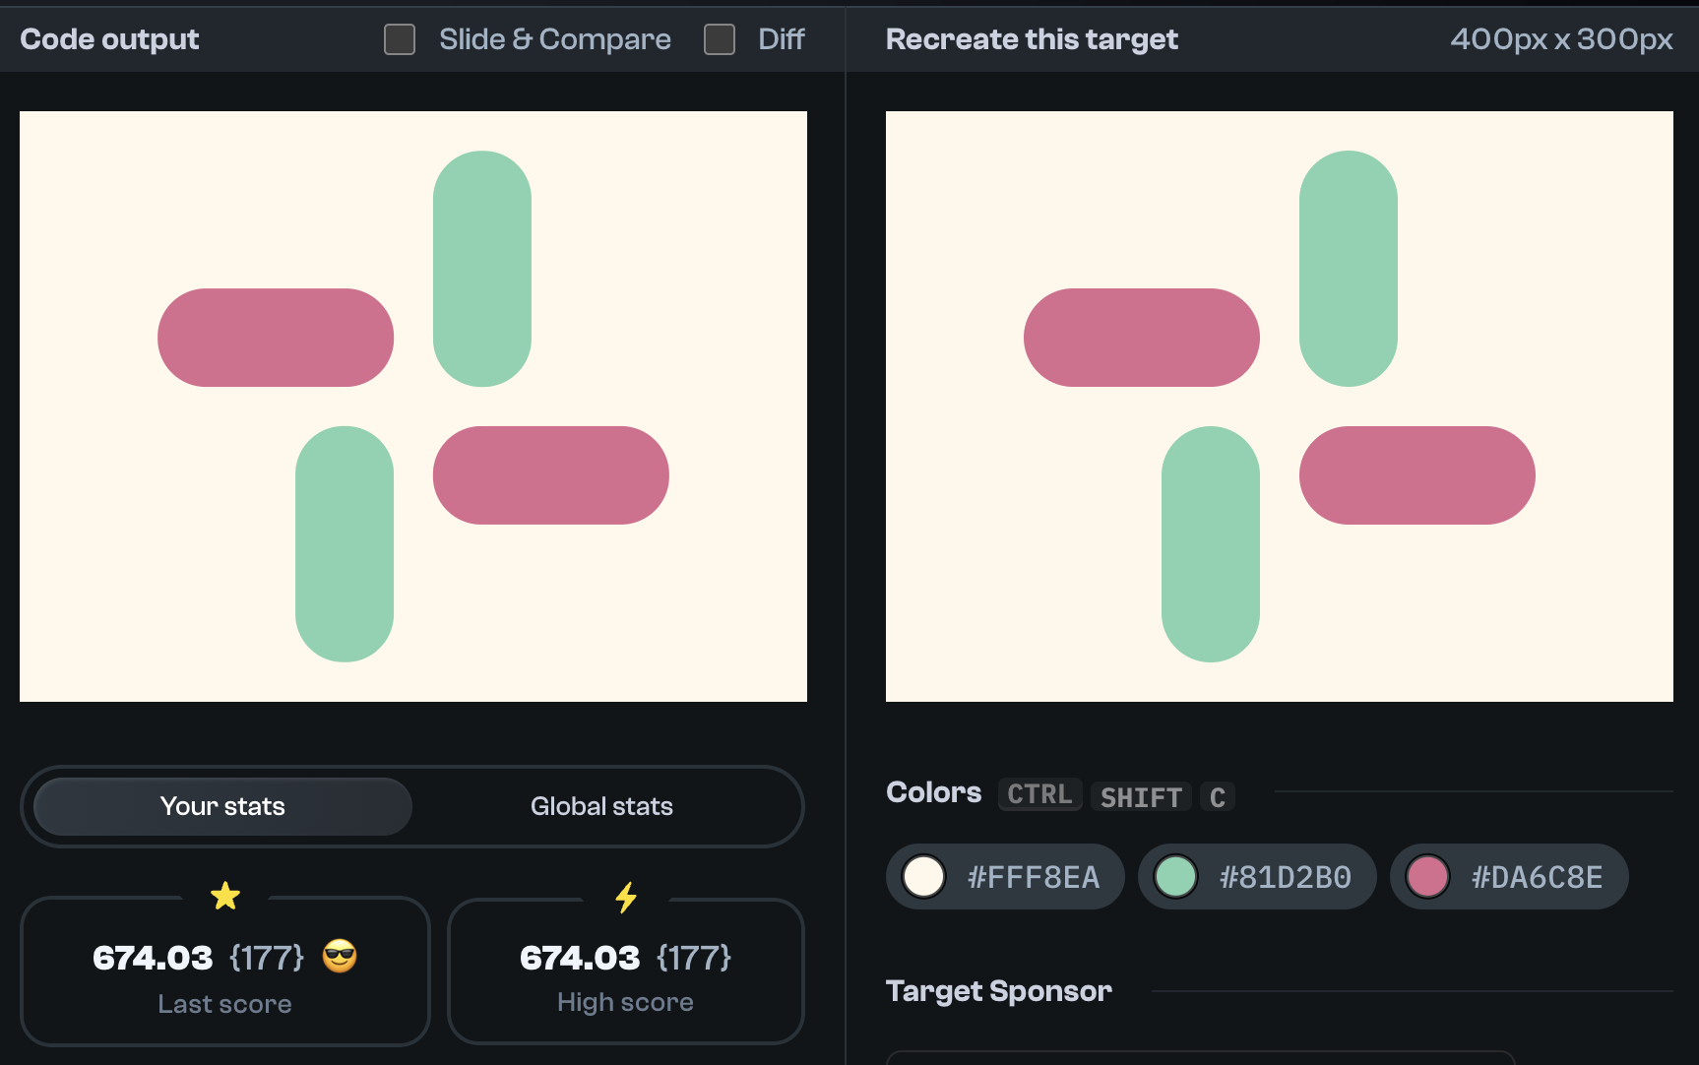Click the green circle icon beside #81D2B0
This screenshot has height=1065, width=1699.
(x=1175, y=876)
